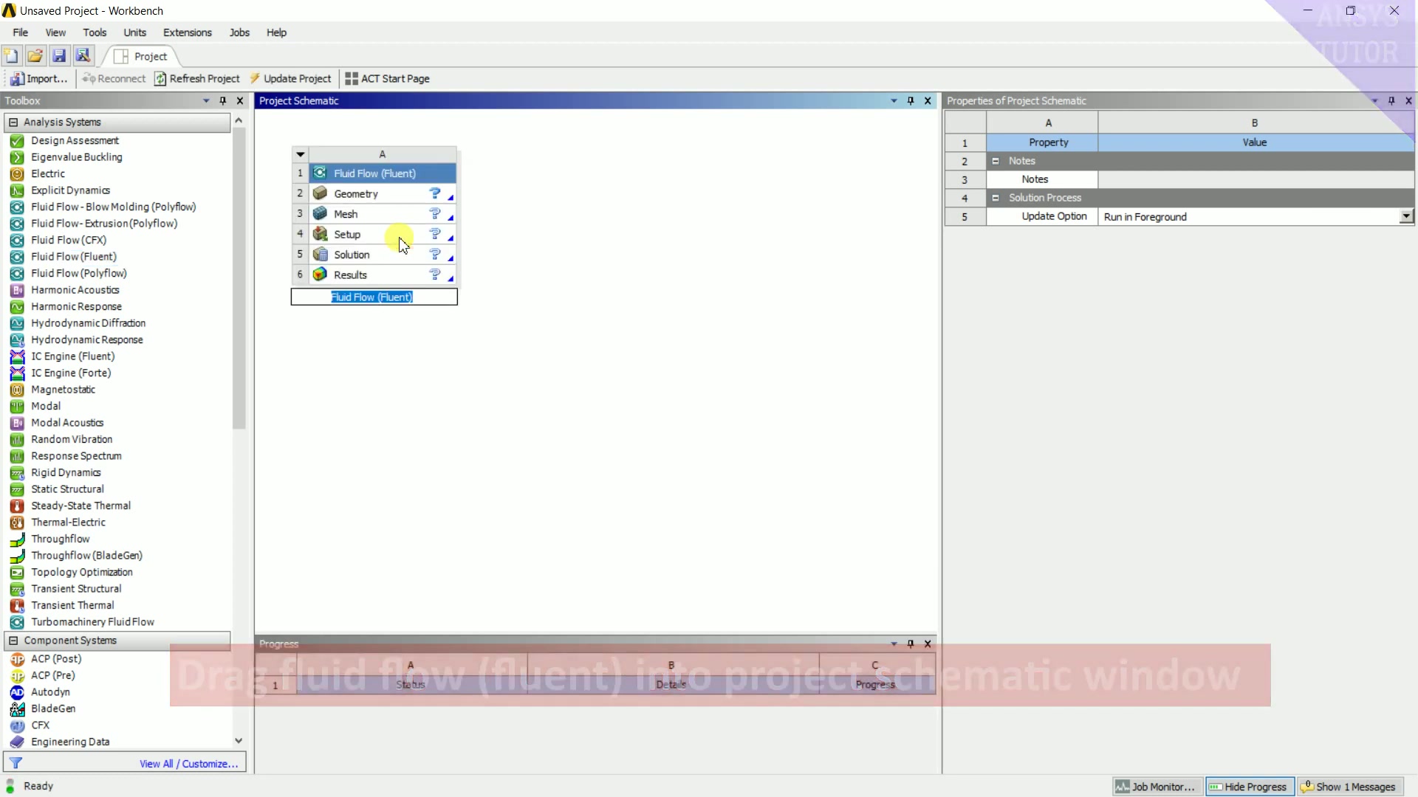Toggle pin on Project Schematic panel
The height and width of the screenshot is (797, 1418).
pyautogui.click(x=911, y=101)
